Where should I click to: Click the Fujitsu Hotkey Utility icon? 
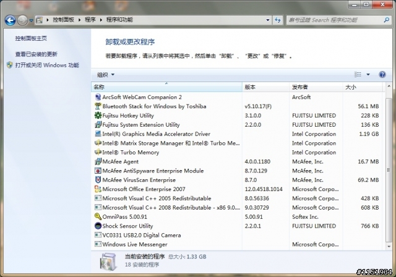98,116
